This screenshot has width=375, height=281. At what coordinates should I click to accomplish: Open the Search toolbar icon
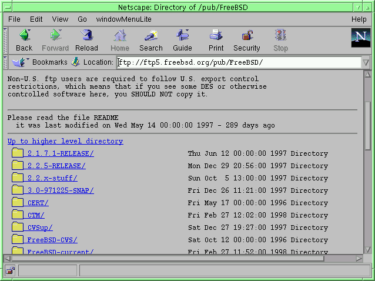click(151, 35)
